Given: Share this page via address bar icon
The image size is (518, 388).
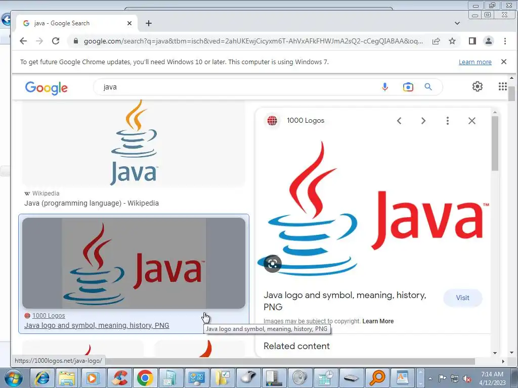Looking at the screenshot, I should pos(436,41).
